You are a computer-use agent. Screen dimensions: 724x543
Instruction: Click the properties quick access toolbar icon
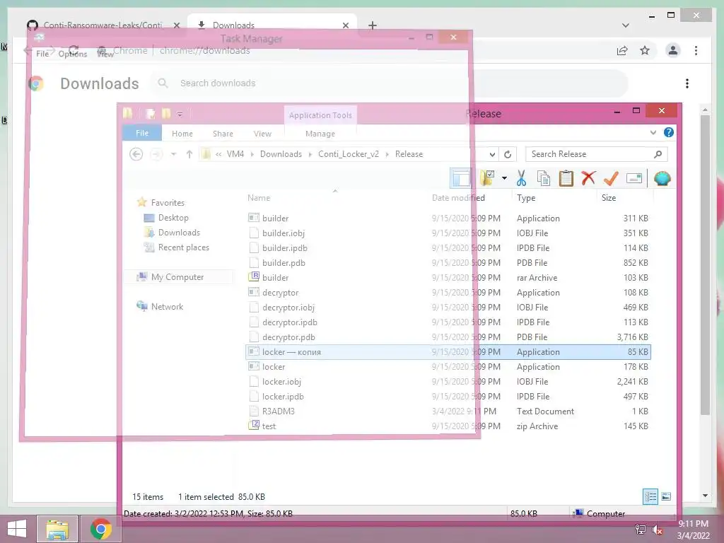coord(150,114)
